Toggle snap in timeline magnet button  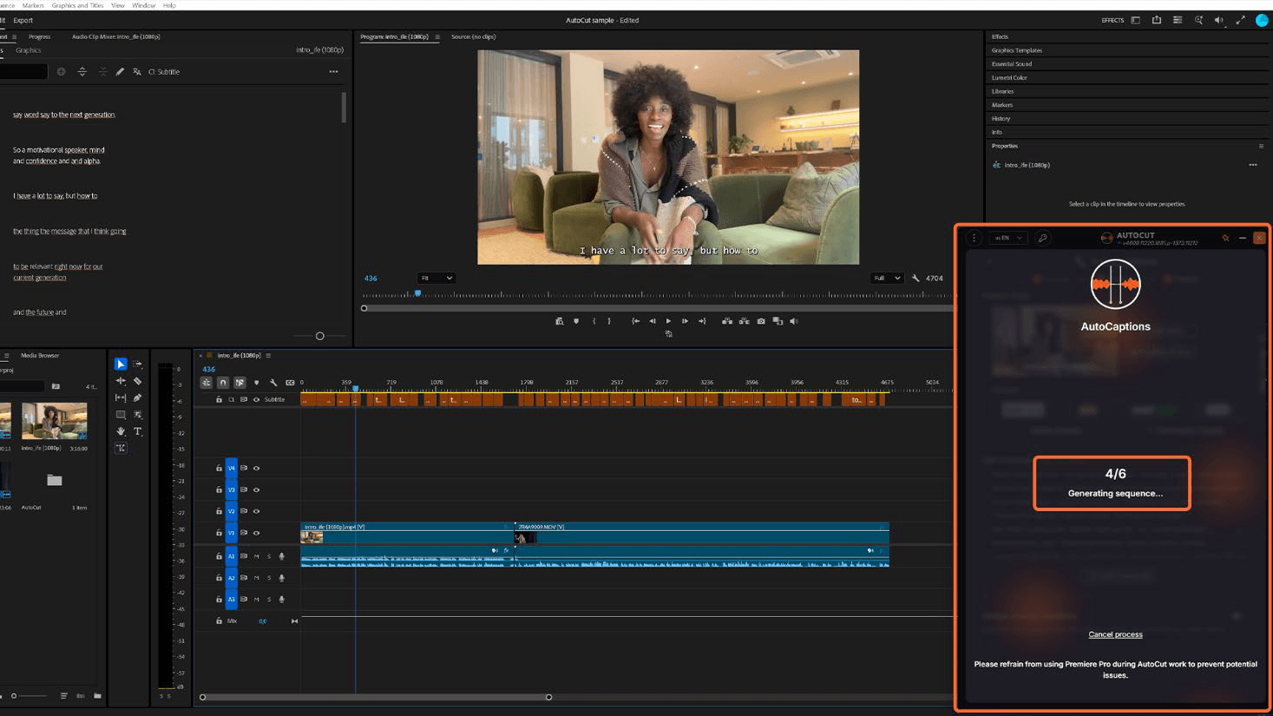pyautogui.click(x=223, y=383)
